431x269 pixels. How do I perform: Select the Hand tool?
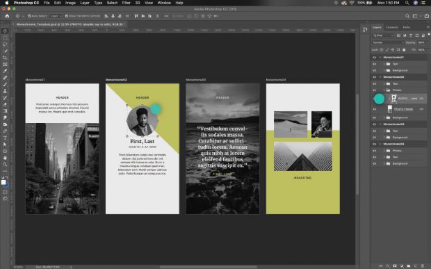[x=5, y=158]
